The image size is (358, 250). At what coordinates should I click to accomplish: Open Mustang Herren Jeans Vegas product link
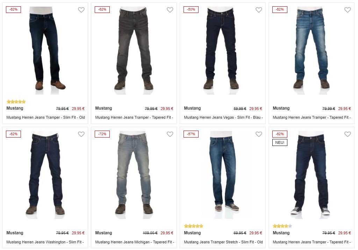pyautogui.click(x=223, y=117)
